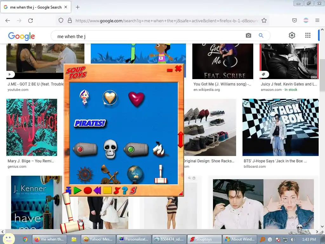The width and height of the screenshot is (325, 244).
Task: Click the green play button
Action: [77, 191]
